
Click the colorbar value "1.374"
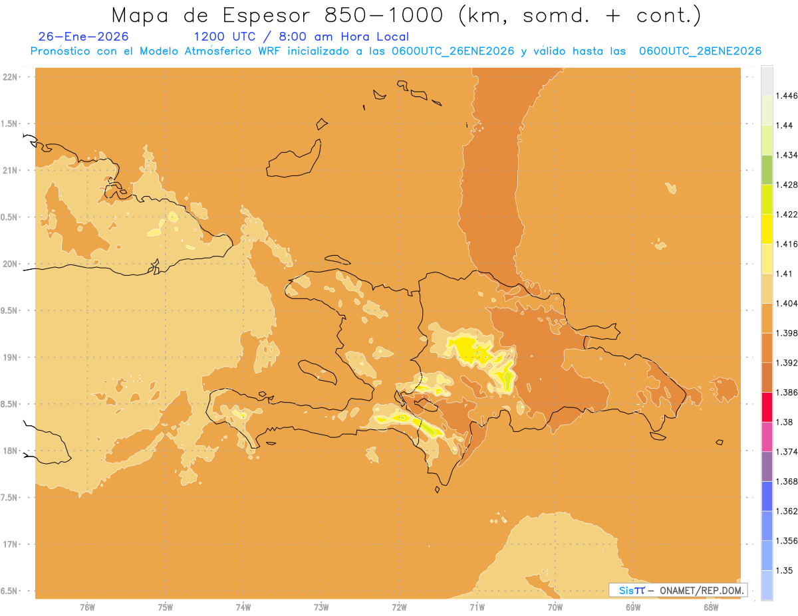click(x=788, y=452)
